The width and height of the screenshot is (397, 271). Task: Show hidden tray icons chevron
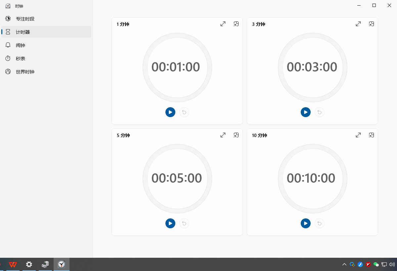[344, 264]
